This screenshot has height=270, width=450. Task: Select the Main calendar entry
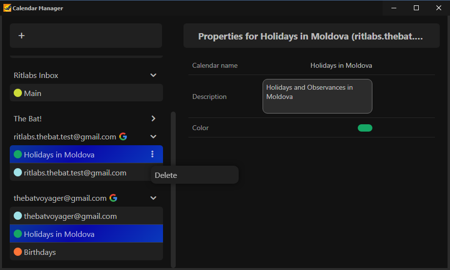86,93
